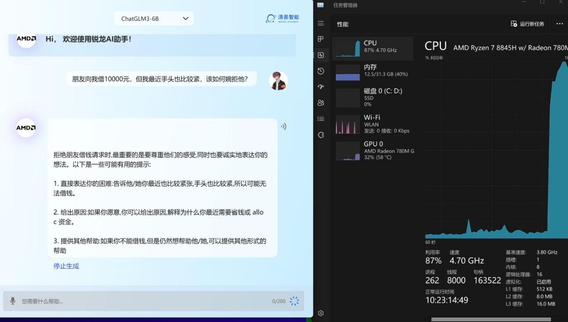Click the spinning send icon in the input bar

point(294,301)
